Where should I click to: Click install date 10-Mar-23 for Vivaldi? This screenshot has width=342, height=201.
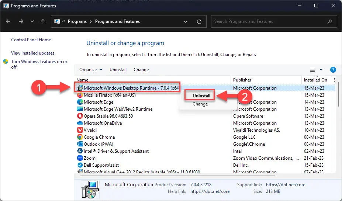(314, 130)
